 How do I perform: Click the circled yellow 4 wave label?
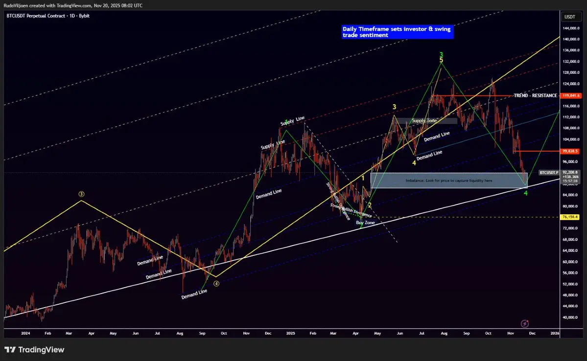click(x=216, y=284)
